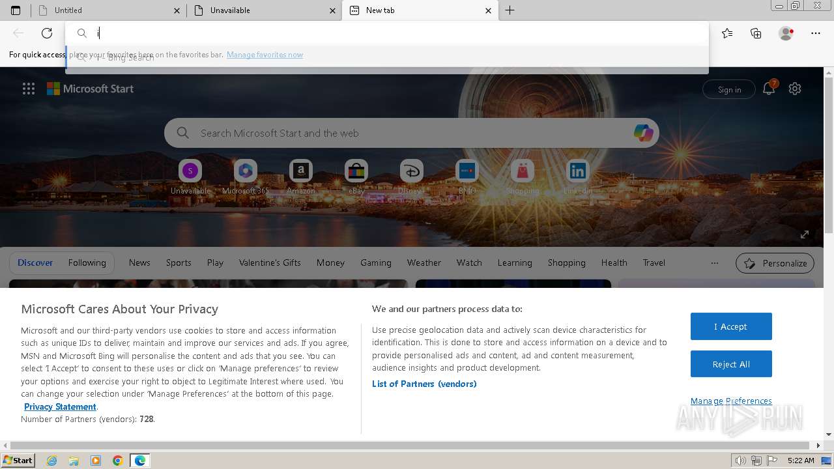Click the system tray volume icon
834x469 pixels.
point(741,461)
